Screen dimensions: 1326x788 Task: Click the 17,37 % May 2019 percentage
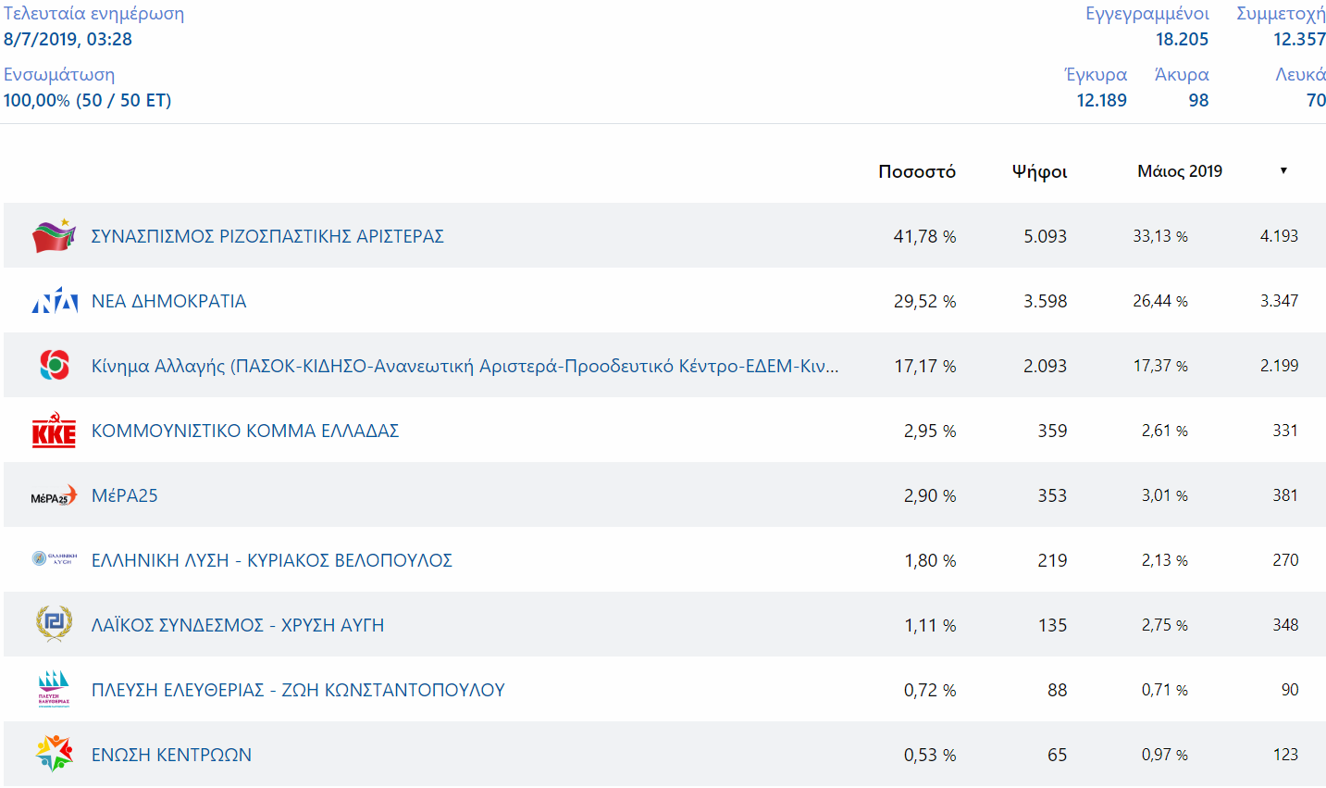point(1160,366)
